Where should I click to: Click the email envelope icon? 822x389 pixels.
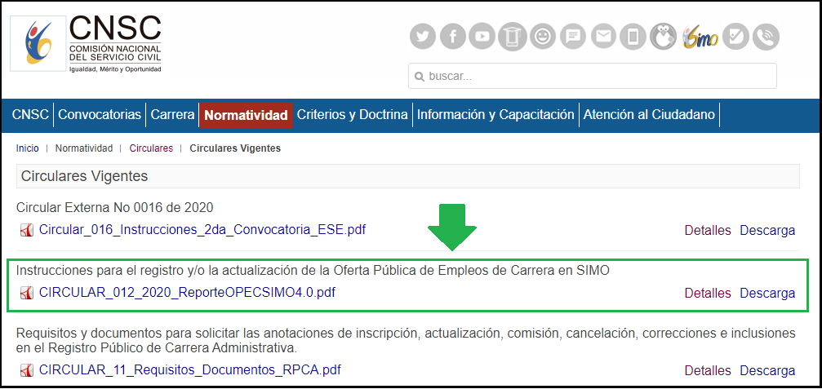coord(603,37)
